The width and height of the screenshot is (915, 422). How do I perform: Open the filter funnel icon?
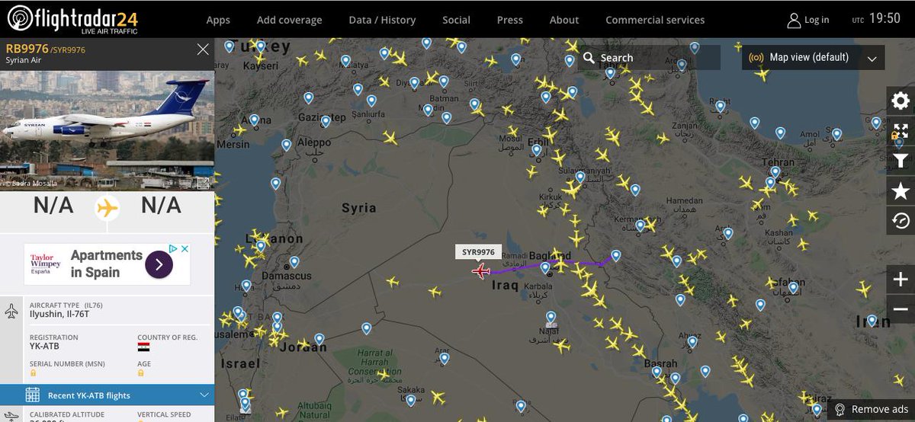pos(901,161)
